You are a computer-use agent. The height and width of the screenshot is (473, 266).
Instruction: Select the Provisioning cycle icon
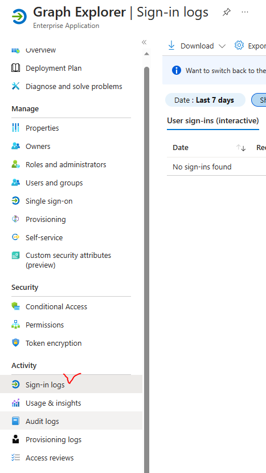click(16, 219)
